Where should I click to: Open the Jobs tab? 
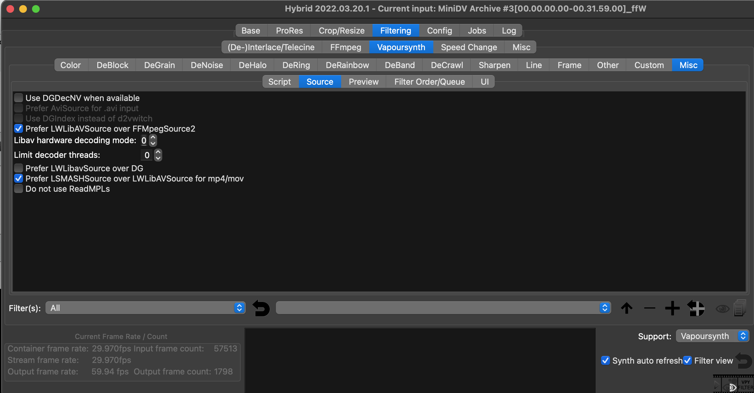coord(477,31)
